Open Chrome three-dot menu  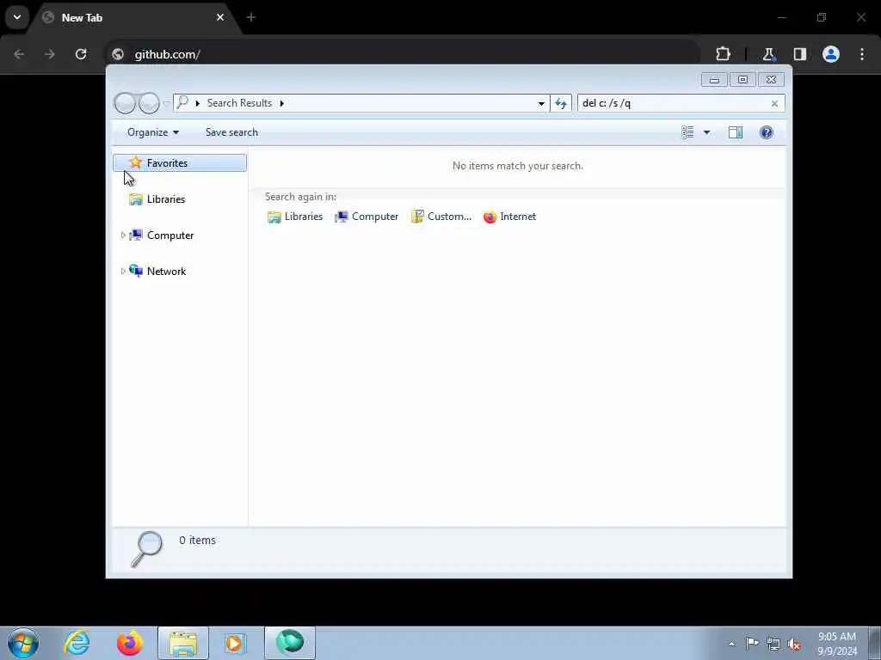(862, 54)
